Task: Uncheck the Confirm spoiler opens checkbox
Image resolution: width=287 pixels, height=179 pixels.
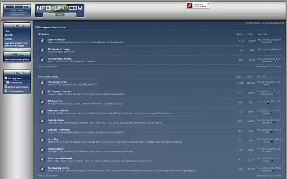Action: [x=6, y=86]
